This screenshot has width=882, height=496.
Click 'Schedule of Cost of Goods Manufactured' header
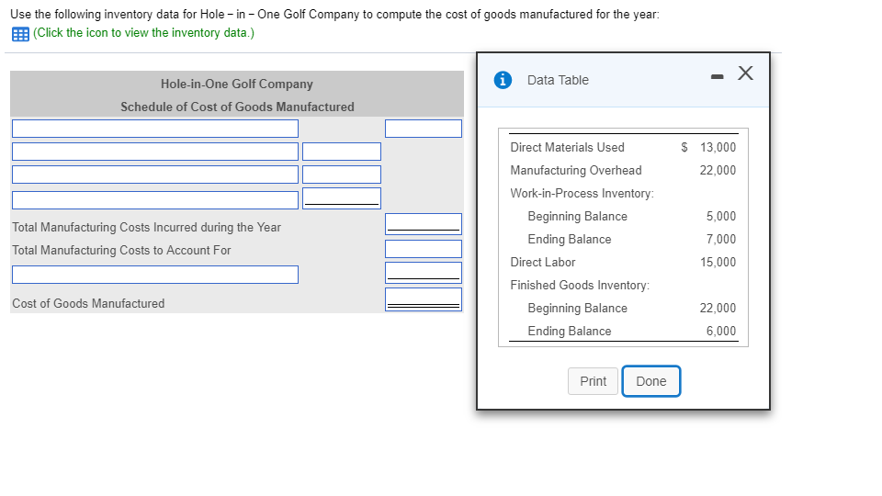pos(237,107)
